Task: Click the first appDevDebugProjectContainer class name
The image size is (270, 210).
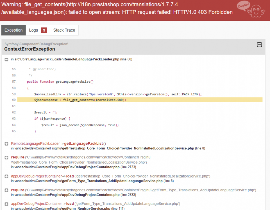Action: click(36, 176)
